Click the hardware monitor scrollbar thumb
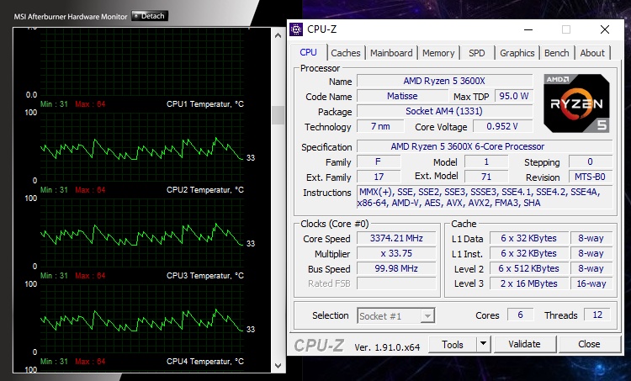The width and height of the screenshot is (631, 381). 278,115
